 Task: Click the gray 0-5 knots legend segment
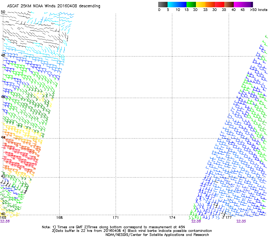tap(163, 4)
